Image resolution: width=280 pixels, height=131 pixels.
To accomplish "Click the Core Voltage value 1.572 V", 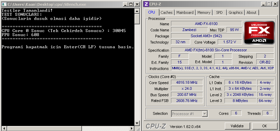I will (x=230, y=42).
